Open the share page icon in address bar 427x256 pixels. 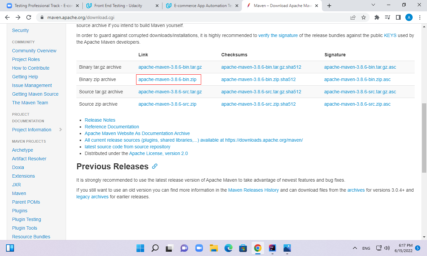(353, 17)
